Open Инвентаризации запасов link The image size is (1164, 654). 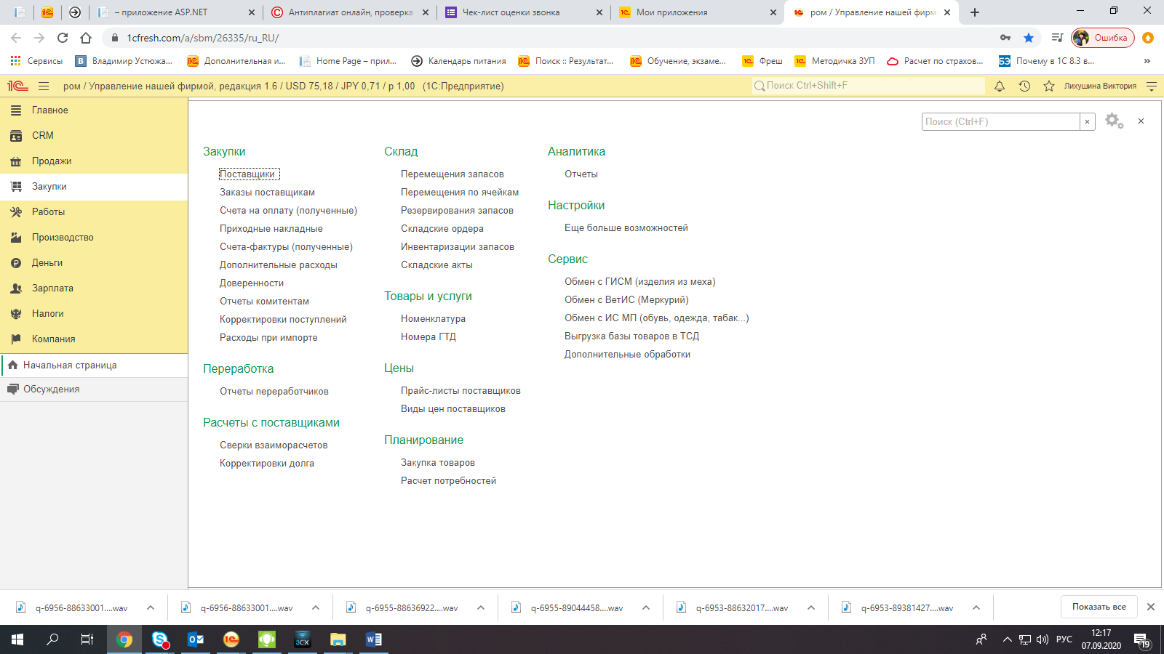[x=457, y=247]
